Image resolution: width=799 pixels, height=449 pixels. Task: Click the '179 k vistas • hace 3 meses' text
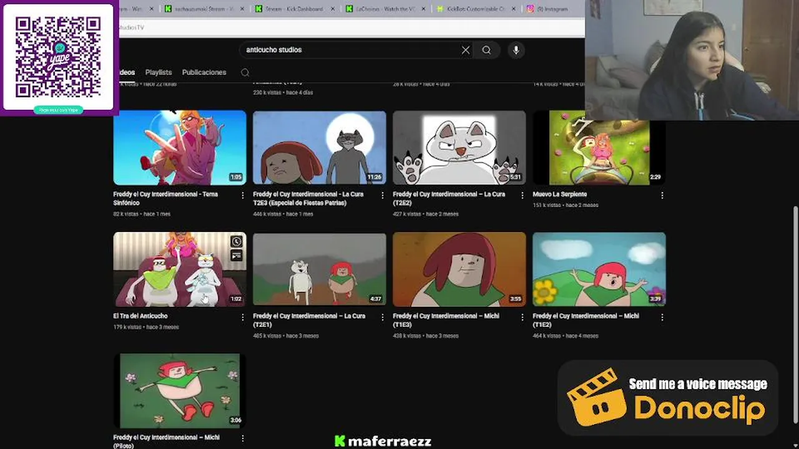click(146, 327)
